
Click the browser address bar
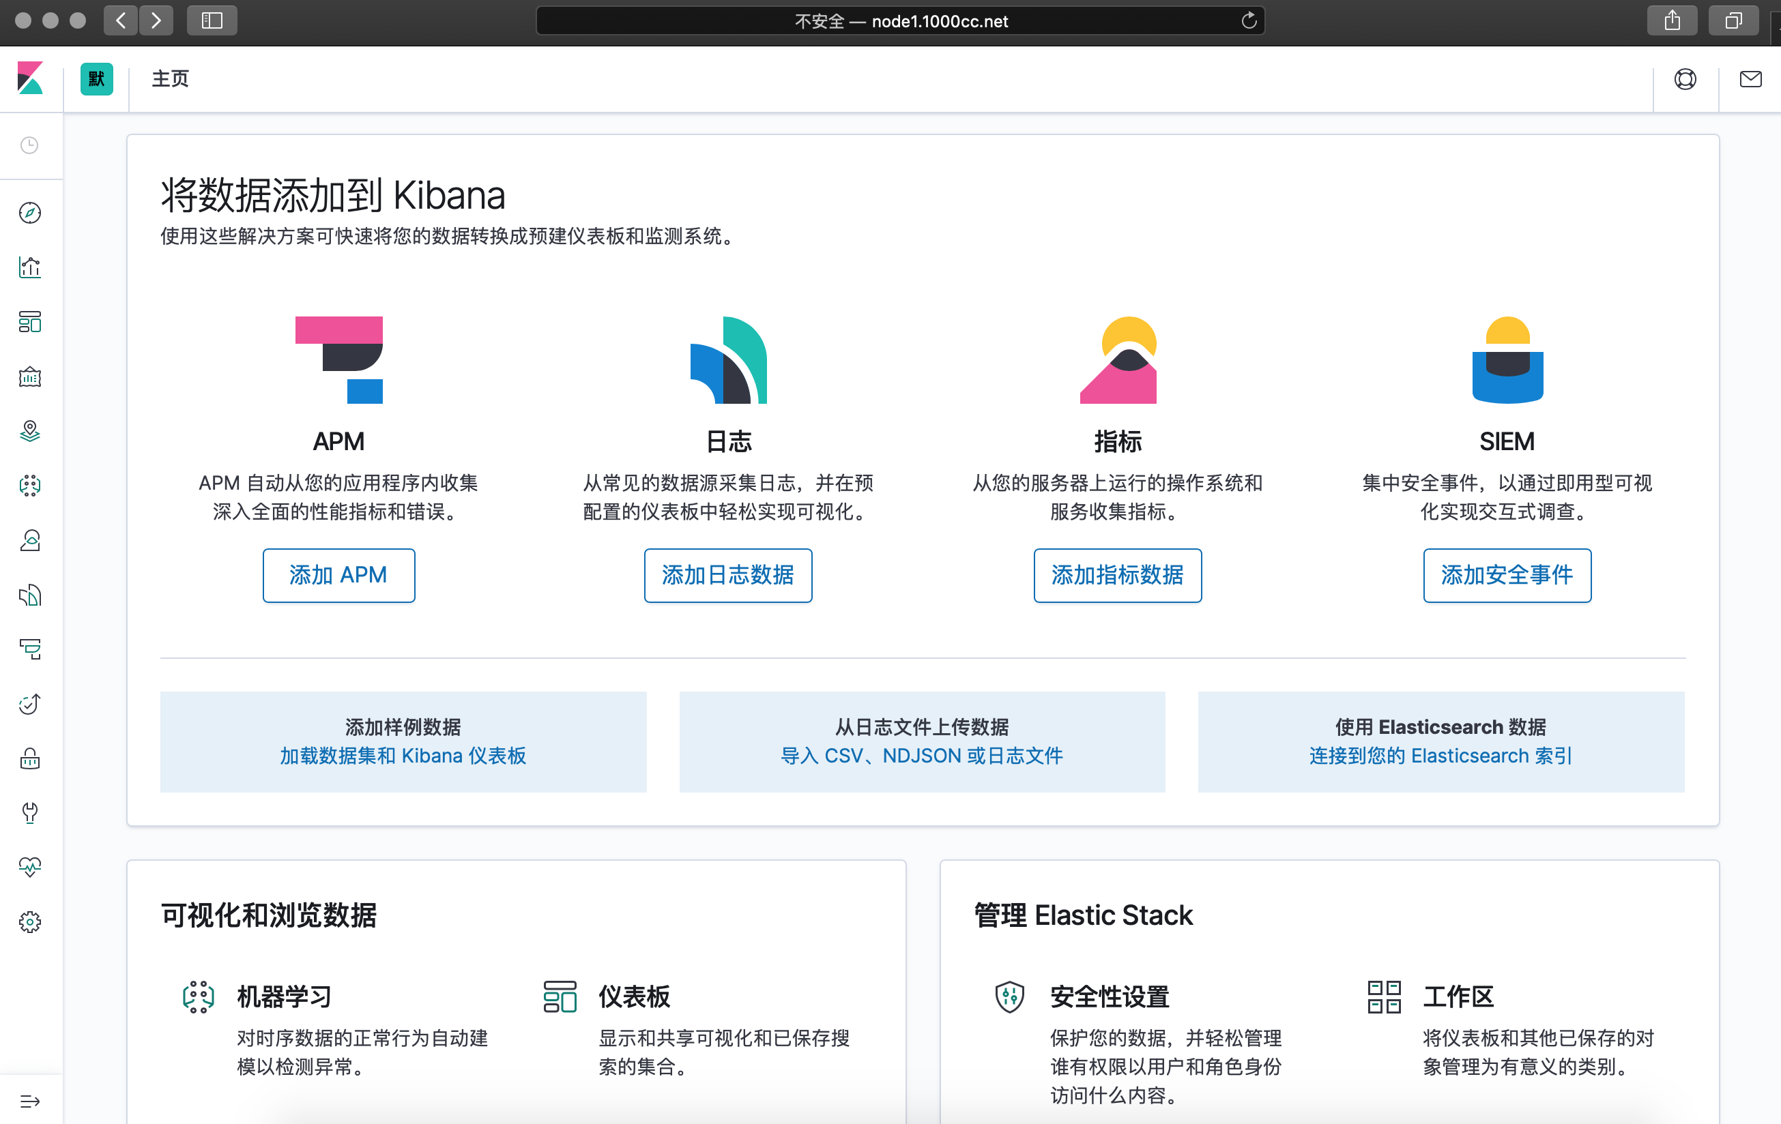pyautogui.click(x=899, y=20)
